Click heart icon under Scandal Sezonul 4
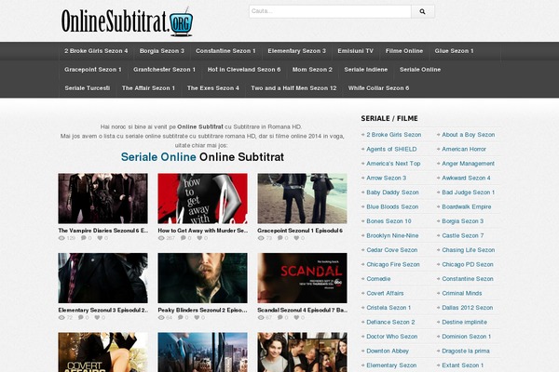559x372 pixels. click(x=296, y=317)
